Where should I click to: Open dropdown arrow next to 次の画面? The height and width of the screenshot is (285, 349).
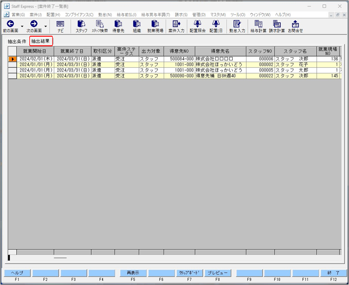point(46,26)
